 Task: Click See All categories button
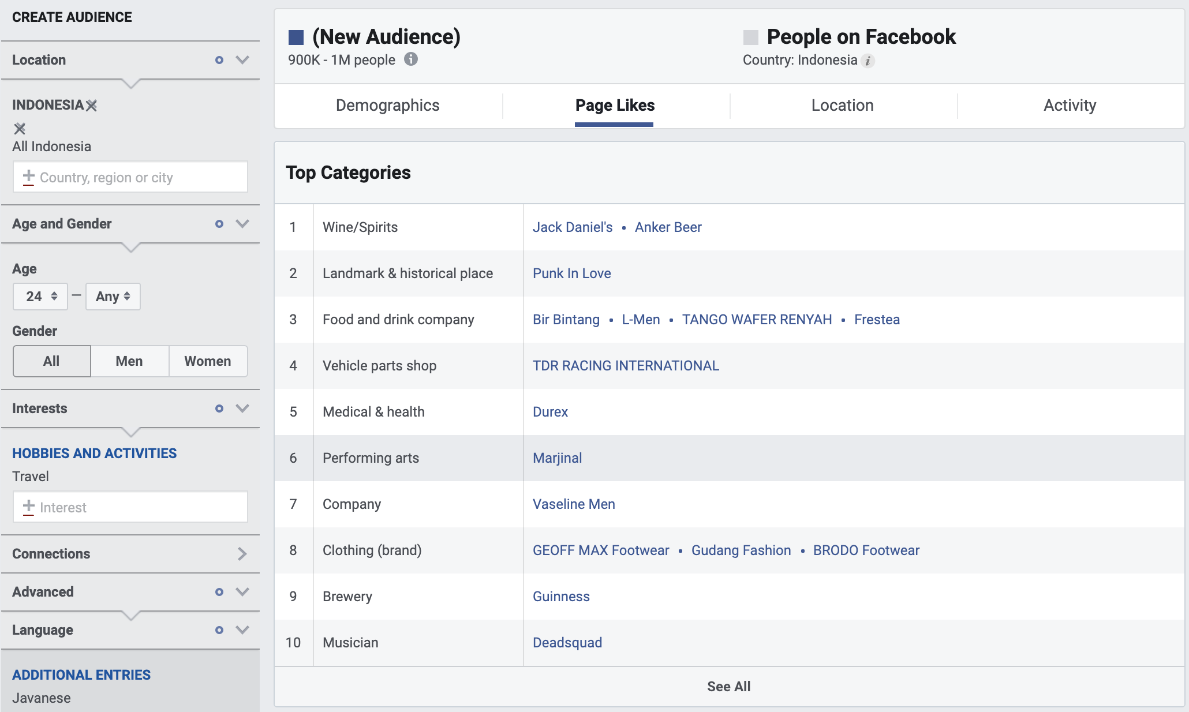pyautogui.click(x=729, y=687)
